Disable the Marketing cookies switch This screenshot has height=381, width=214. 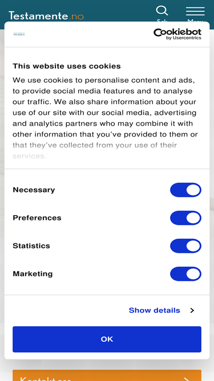tap(185, 274)
